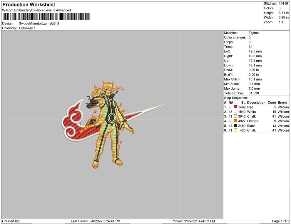291x224 pixels.
Task: Click the Width value '3.90 in'
Action: click(x=283, y=17)
